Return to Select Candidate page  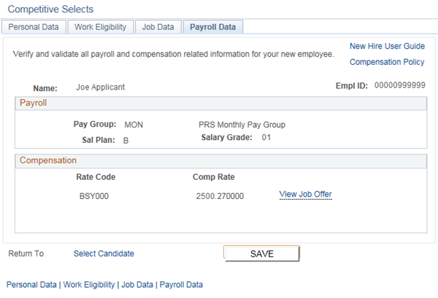tap(104, 254)
